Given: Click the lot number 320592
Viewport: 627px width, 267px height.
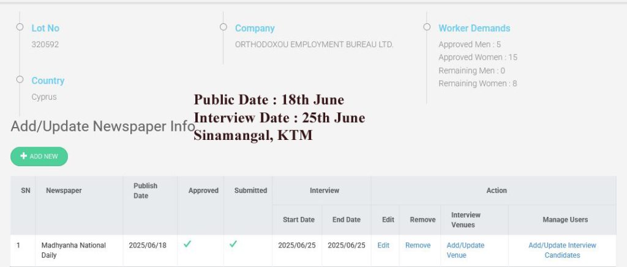Looking at the screenshot, I should click(45, 45).
